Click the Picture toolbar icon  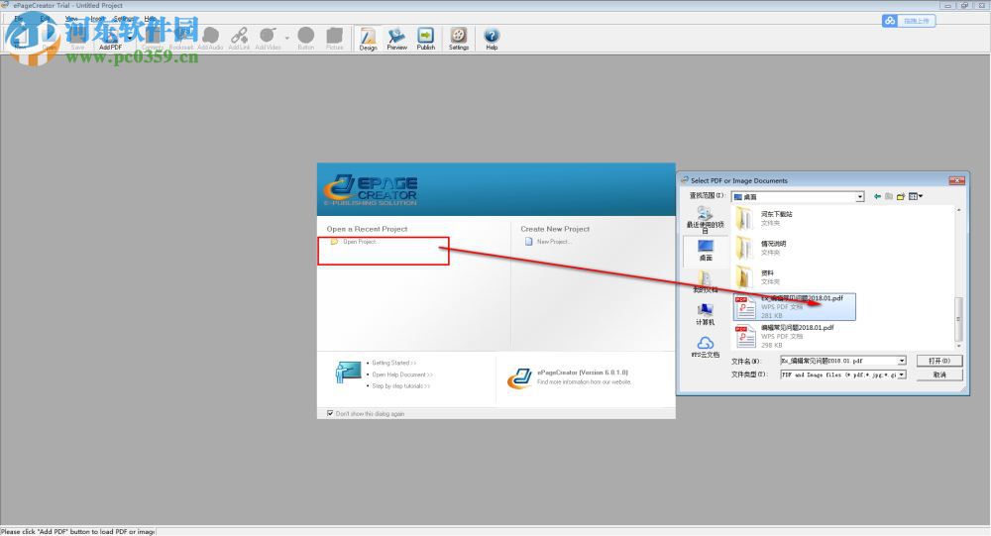pos(334,40)
